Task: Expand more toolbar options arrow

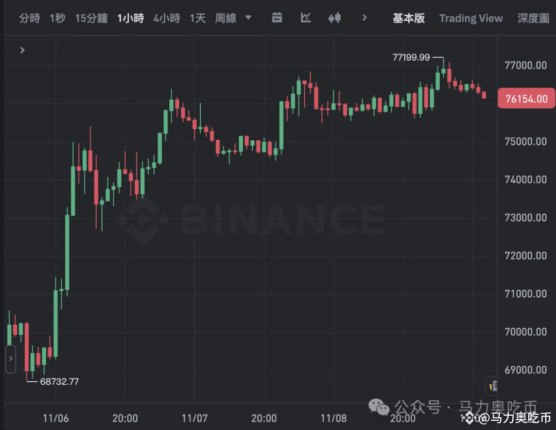Action: tap(364, 18)
